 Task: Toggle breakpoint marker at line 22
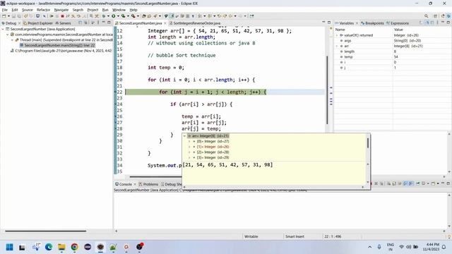click(x=115, y=92)
